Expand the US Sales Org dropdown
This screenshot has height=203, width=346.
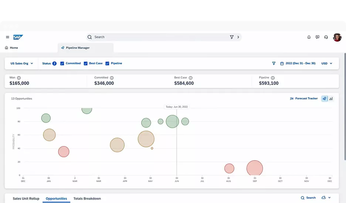coord(21,63)
